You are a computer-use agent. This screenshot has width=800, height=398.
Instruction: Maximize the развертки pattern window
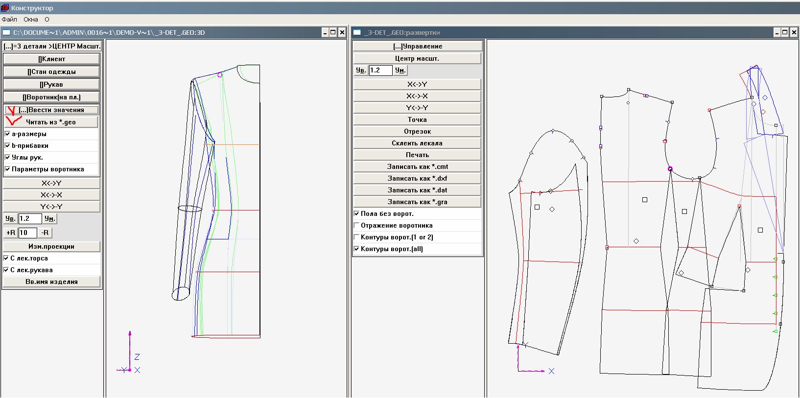point(784,32)
